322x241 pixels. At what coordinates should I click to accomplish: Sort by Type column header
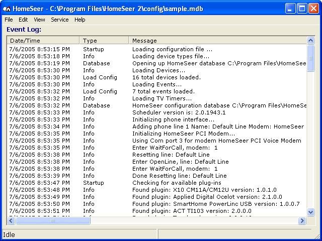tap(104, 41)
